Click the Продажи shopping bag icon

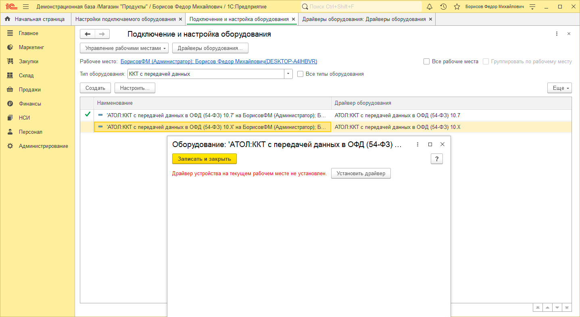(x=10, y=89)
